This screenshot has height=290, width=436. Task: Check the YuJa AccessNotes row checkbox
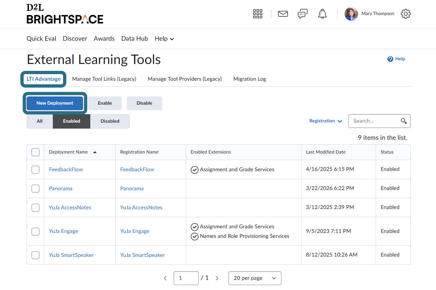coord(35,208)
